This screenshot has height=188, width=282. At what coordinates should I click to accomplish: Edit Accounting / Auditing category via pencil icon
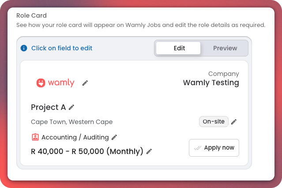[114, 137]
